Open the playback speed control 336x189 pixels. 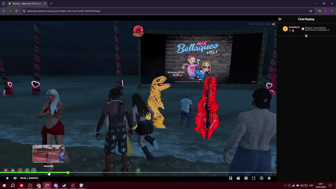pos(261,178)
